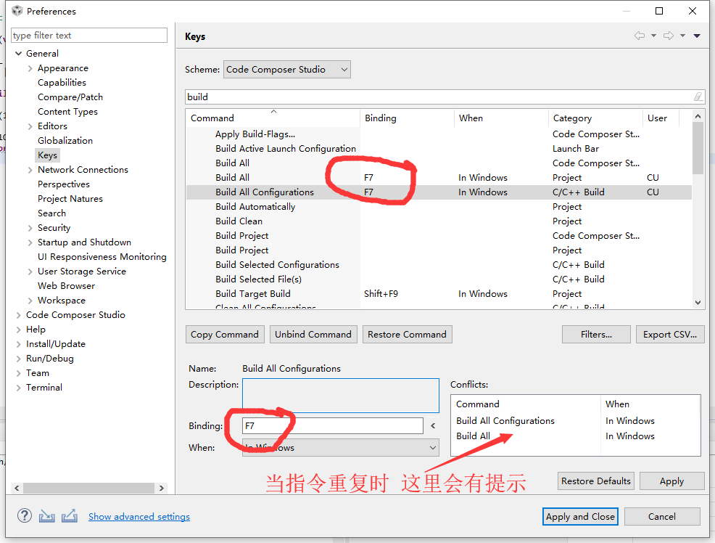Select UI Responsiveness Monitoring
Screen dimensions: 715x543
point(102,257)
